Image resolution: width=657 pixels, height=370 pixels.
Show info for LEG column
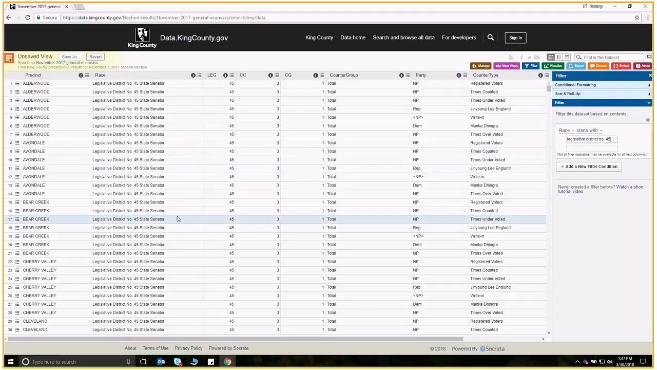225,75
